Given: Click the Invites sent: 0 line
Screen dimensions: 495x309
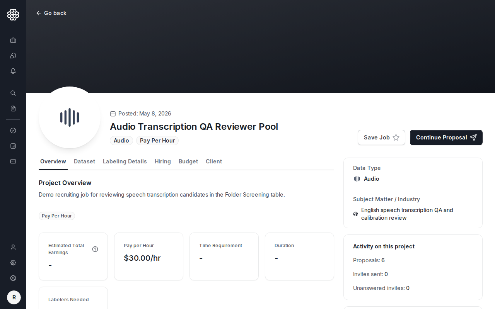Looking at the screenshot, I should point(370,274).
